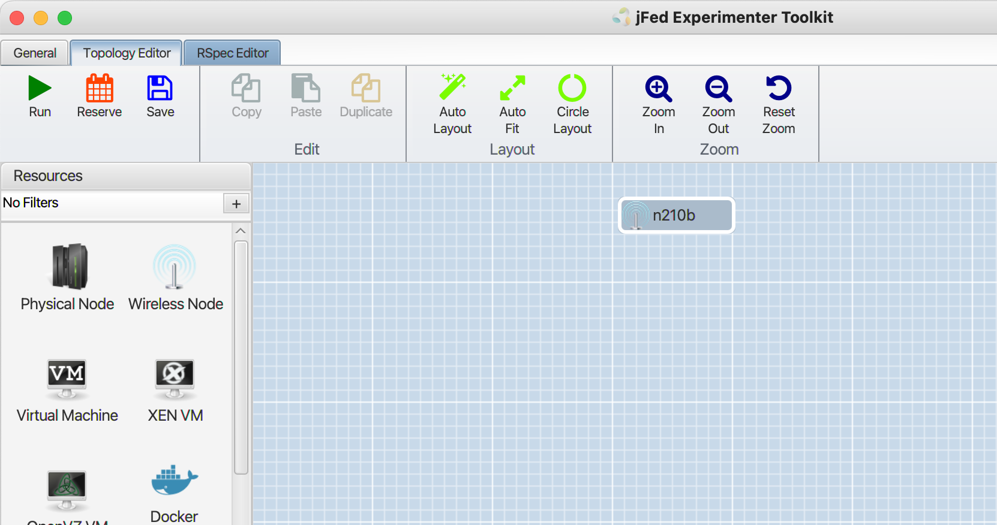Screen dimensions: 997x525
Task: Add a filter with plus button
Action: point(236,204)
